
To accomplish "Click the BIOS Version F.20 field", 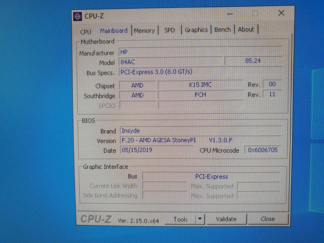I will tap(200, 140).
